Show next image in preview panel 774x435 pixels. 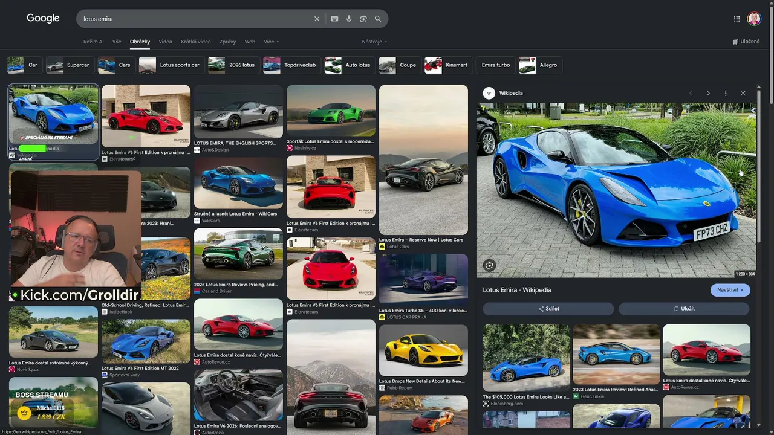708,93
